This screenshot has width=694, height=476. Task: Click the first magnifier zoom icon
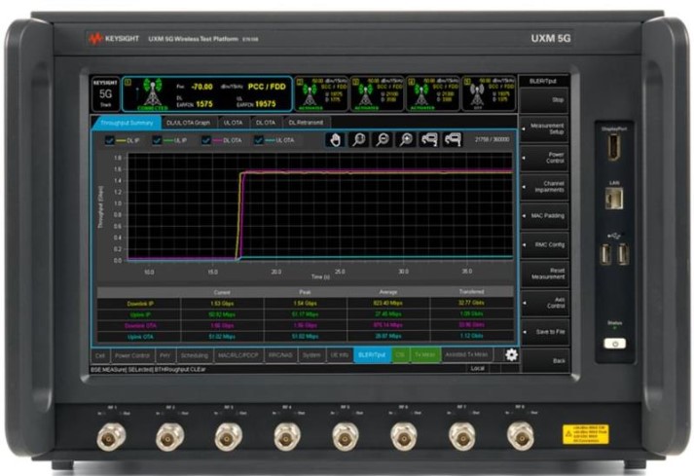pyautogui.click(x=359, y=140)
